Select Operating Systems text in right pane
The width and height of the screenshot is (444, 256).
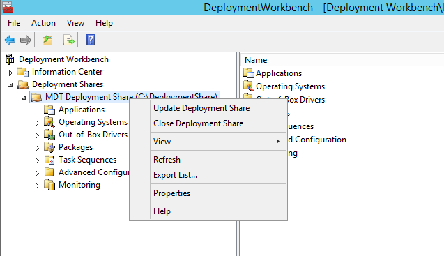tap(290, 86)
